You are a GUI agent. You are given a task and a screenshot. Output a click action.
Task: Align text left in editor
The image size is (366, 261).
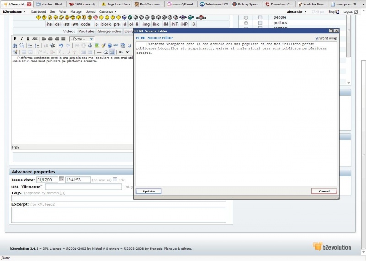tap(43, 39)
